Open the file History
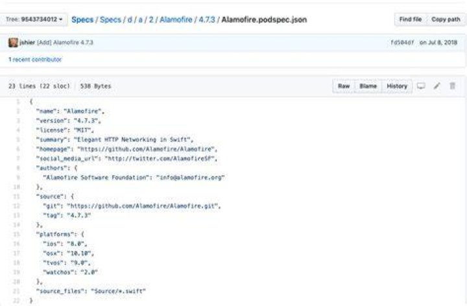This screenshot has width=467, height=306. [x=397, y=86]
